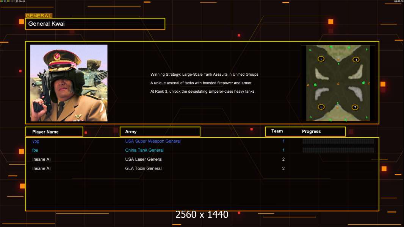Click the orange building icon on map's left edge
The width and height of the screenshot is (404, 227).
pos(308,85)
